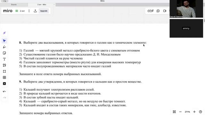
Task: Click fit-to-screen frame icon
Action: click(x=174, y=112)
